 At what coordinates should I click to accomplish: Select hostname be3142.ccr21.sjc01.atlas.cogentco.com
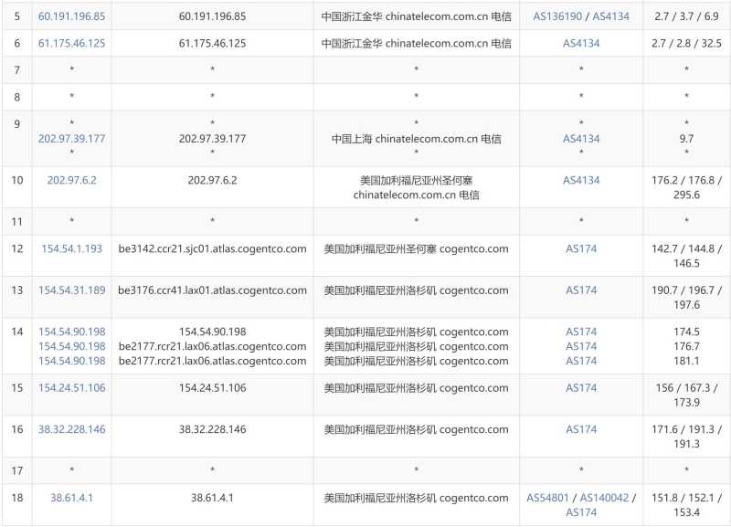click(x=212, y=248)
